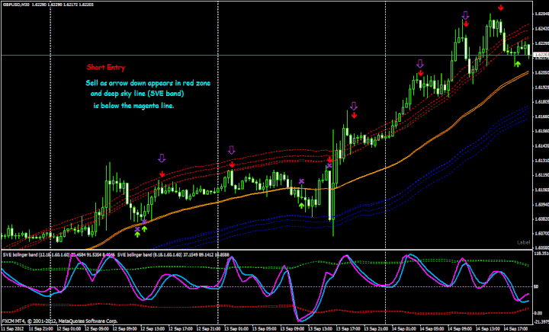Click the grey 'Label' object text

[523, 242]
